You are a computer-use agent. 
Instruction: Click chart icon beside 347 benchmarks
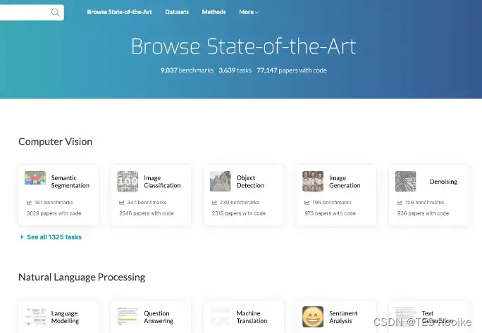pos(122,203)
